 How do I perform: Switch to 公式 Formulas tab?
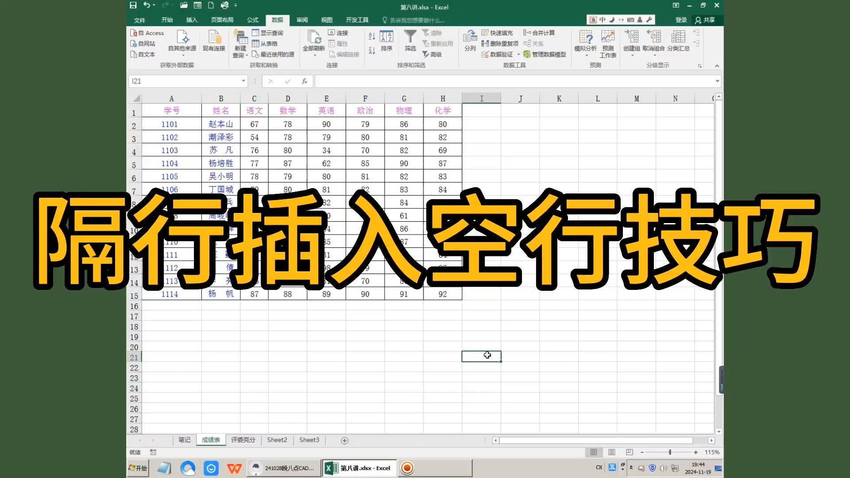[x=253, y=20]
